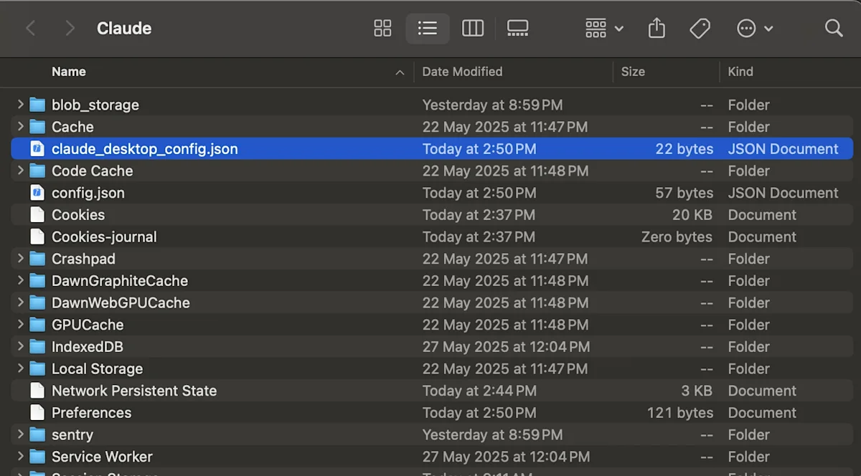This screenshot has height=476, width=861.
Task: Click the Network Persistent State document icon
Action: [x=37, y=391]
